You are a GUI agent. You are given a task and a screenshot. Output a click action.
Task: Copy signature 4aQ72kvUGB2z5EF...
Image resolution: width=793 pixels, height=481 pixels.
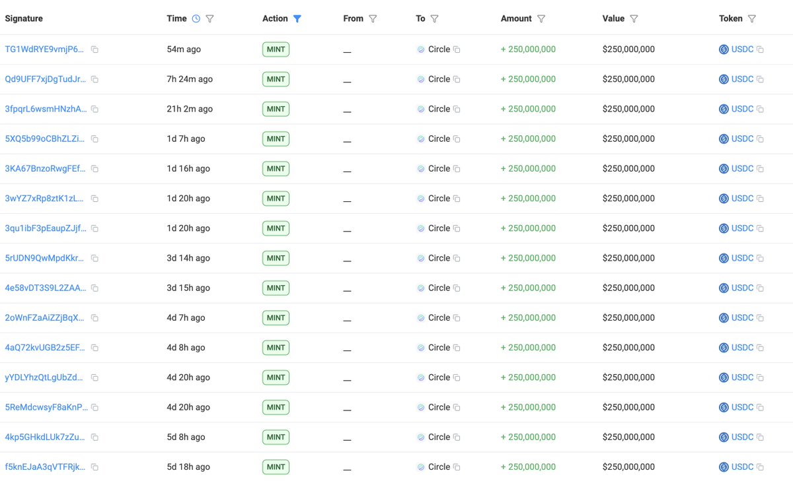point(94,348)
